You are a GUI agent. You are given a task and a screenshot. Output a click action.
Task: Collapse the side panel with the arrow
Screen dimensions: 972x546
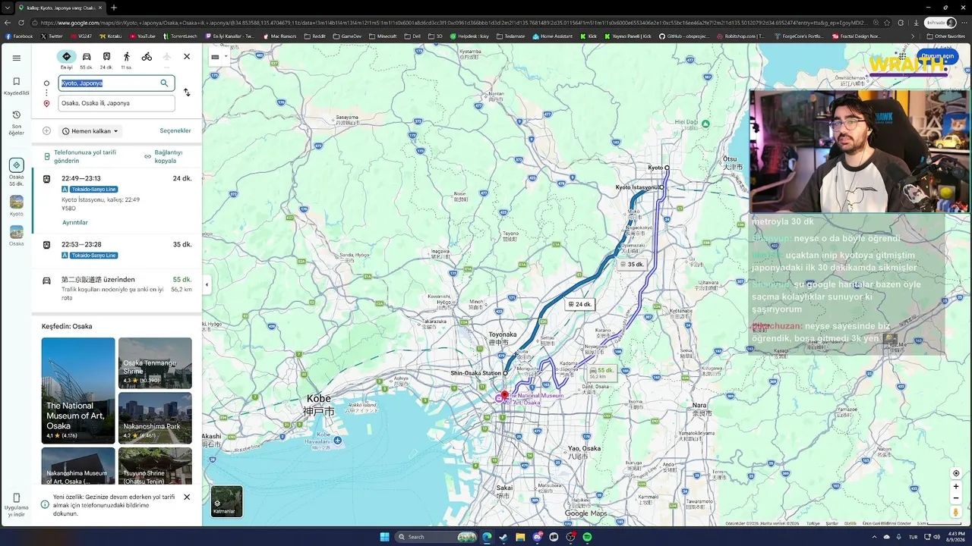207,285
